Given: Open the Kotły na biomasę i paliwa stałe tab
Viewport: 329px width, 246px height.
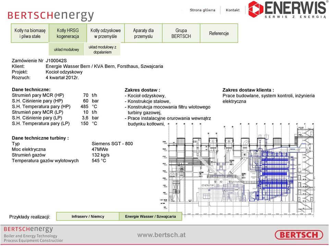Looking at the screenshot, I should [30, 33].
